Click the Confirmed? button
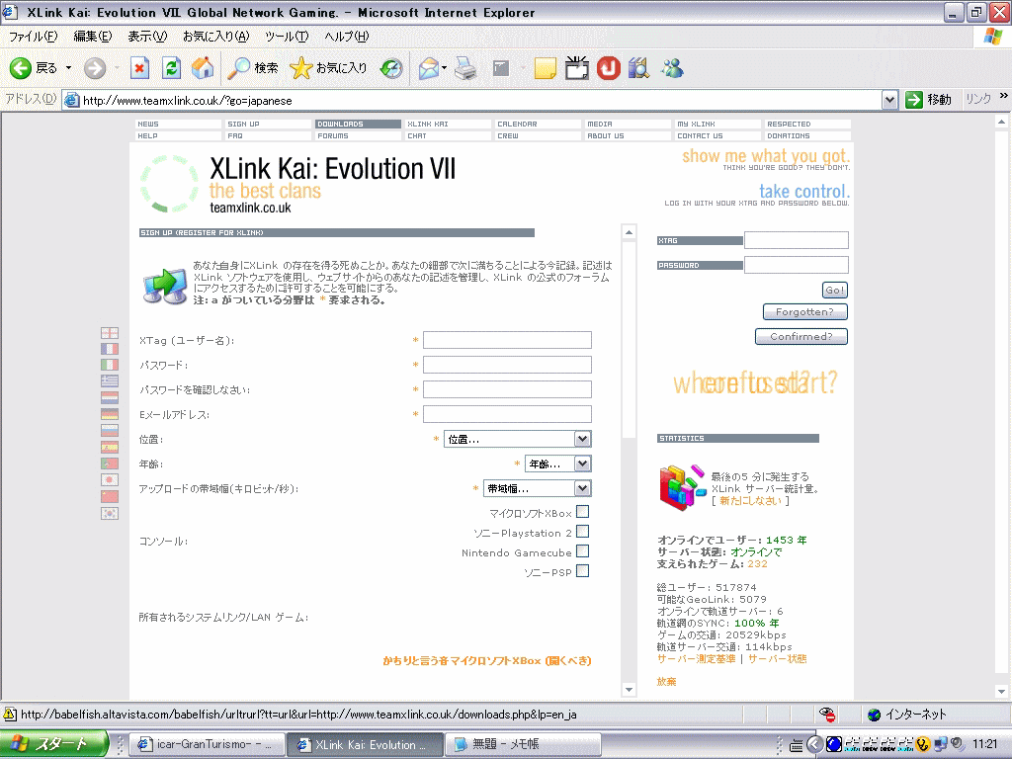The width and height of the screenshot is (1012, 759). (801, 336)
